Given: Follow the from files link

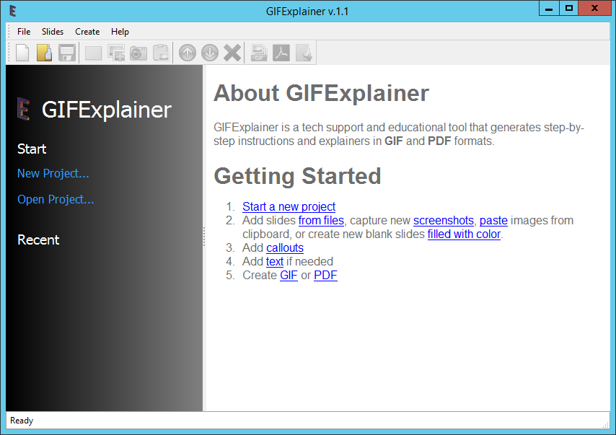Looking at the screenshot, I should click(321, 221).
